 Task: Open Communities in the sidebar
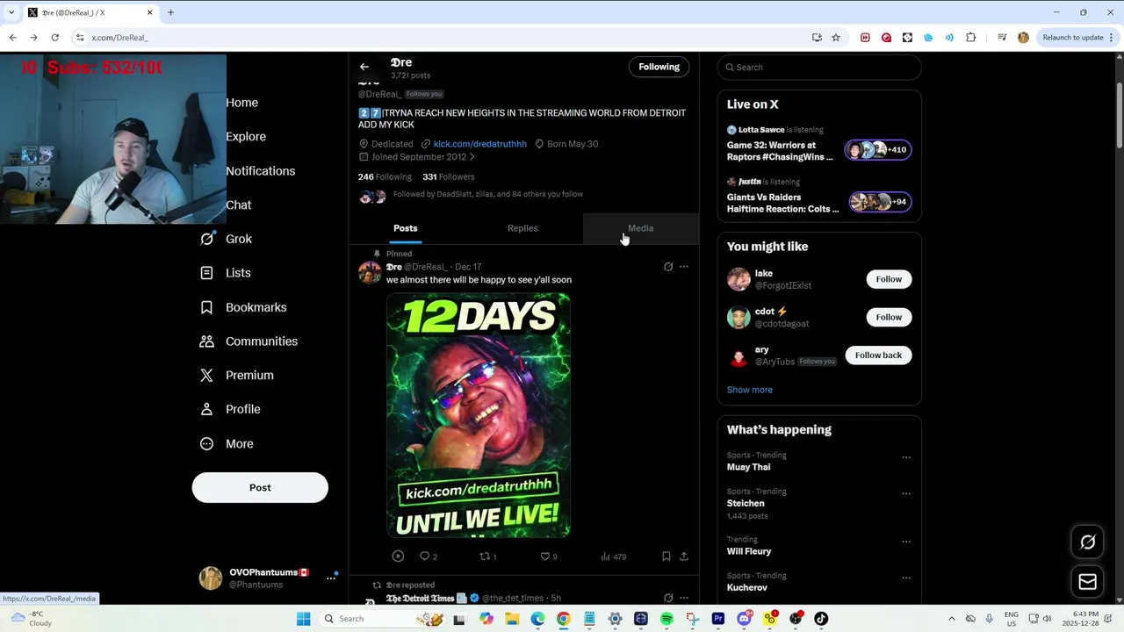(249, 341)
